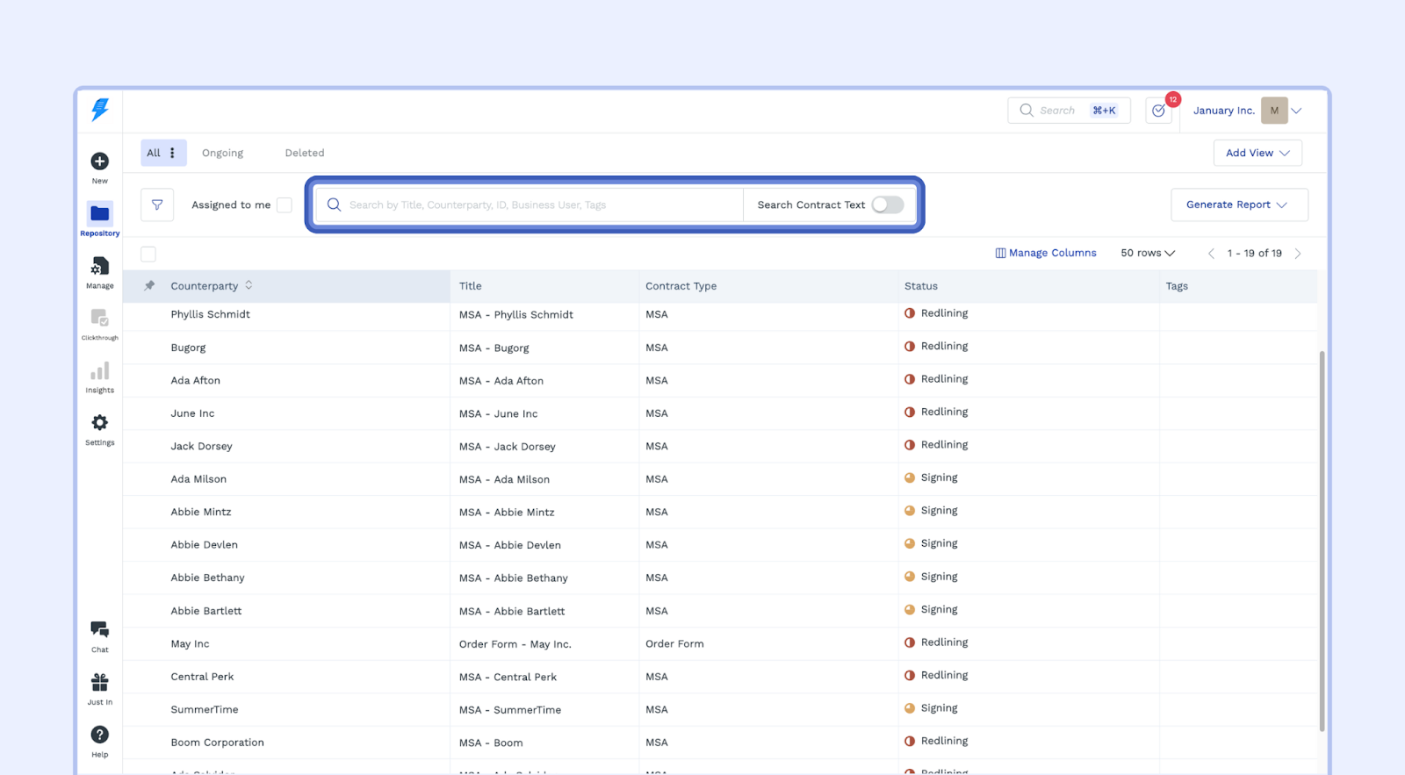1405x775 pixels.
Task: Check the Assigned to me checkbox
Action: (x=285, y=205)
